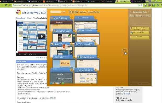Suspend the Twitter tab via its arrow
Screen dimensions: 162x103
pyautogui.click(x=71, y=70)
